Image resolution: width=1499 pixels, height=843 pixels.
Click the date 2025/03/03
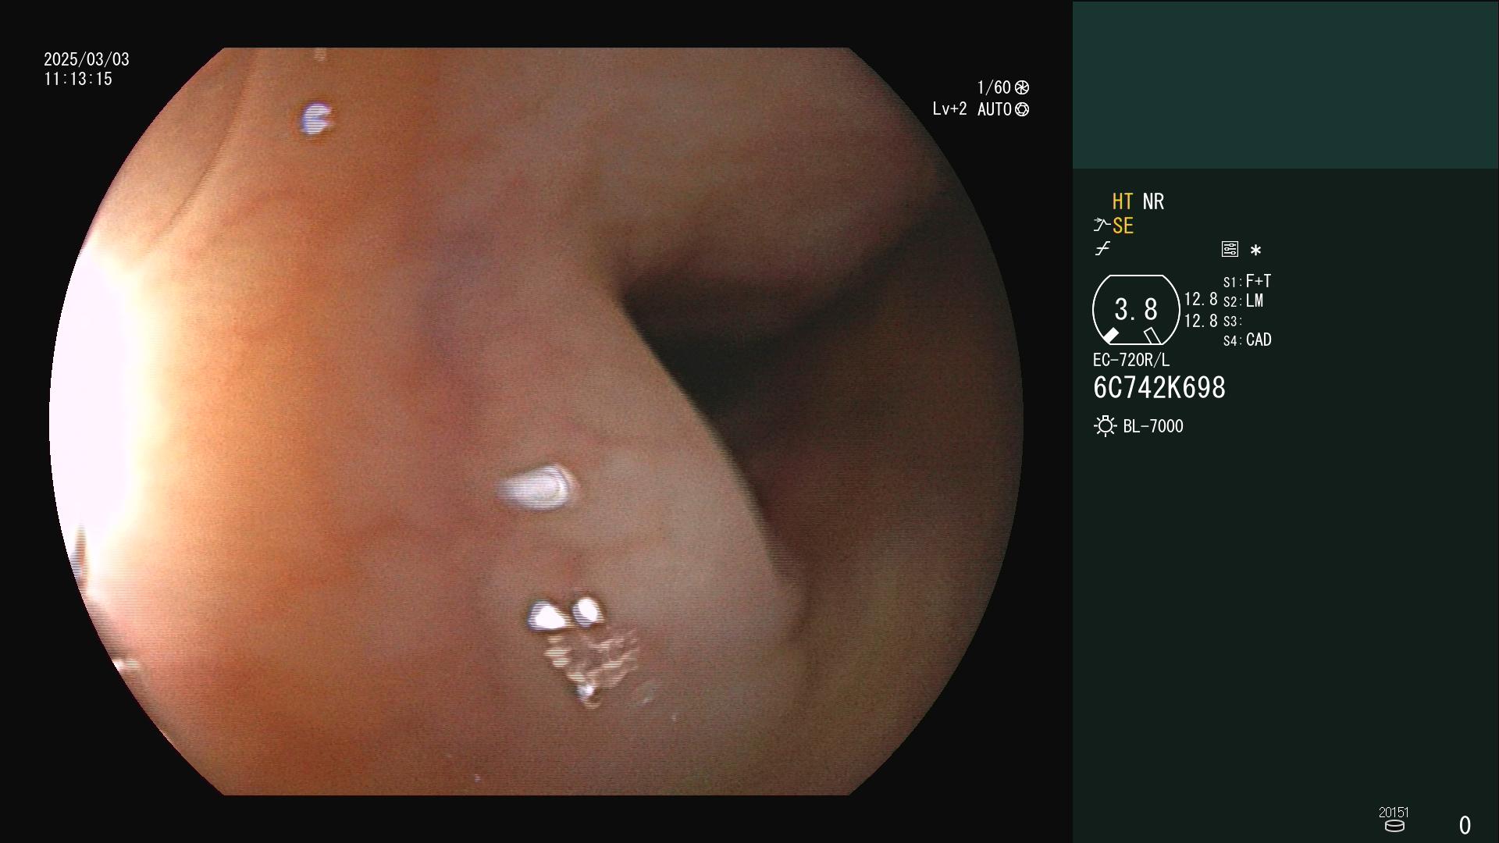pyautogui.click(x=87, y=59)
